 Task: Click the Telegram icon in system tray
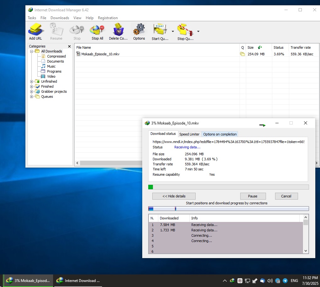285,281
